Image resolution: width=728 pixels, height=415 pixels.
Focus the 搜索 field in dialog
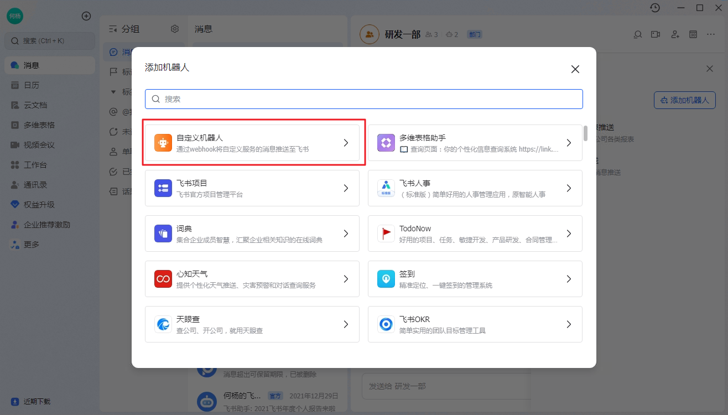(364, 99)
